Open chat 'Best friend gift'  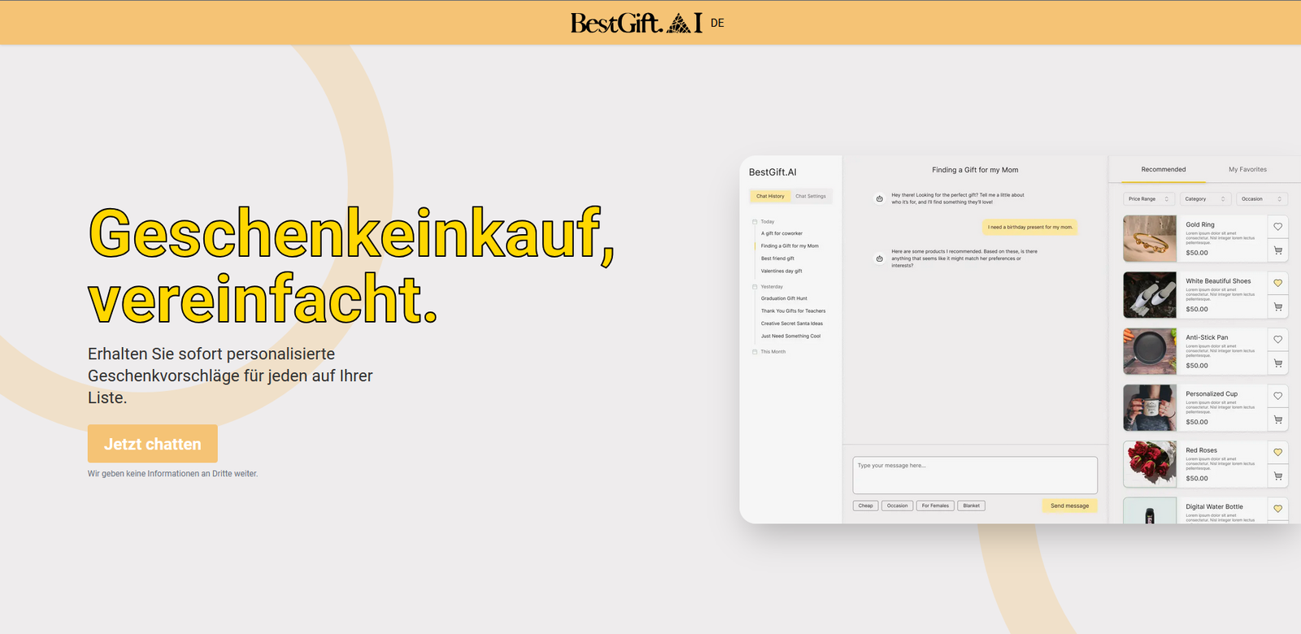click(x=777, y=258)
